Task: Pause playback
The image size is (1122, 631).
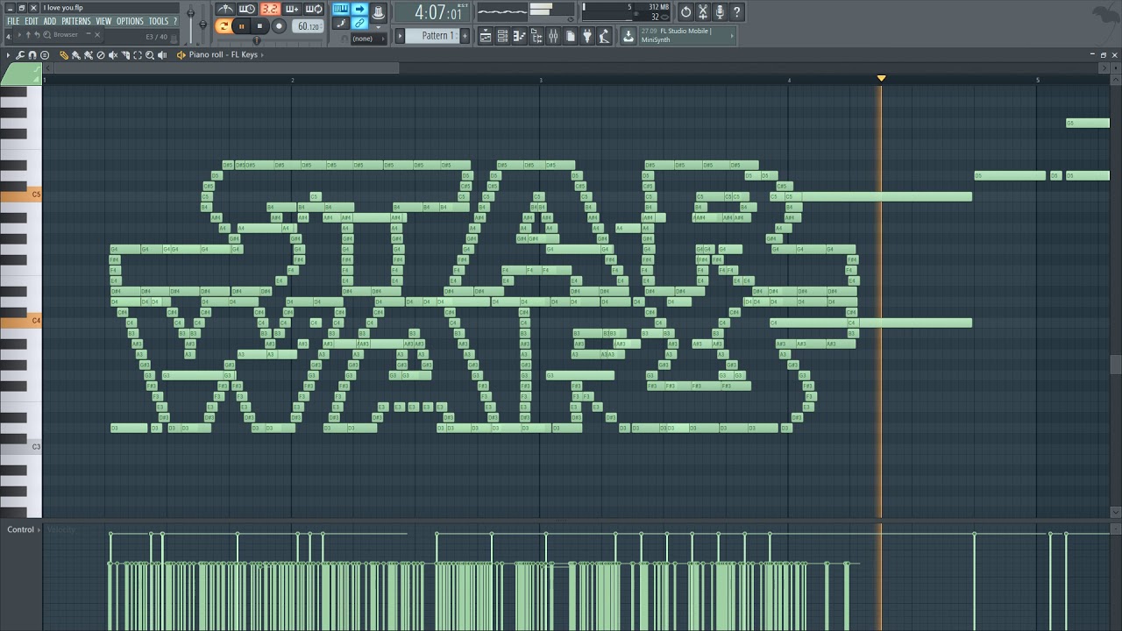Action: pyautogui.click(x=241, y=26)
